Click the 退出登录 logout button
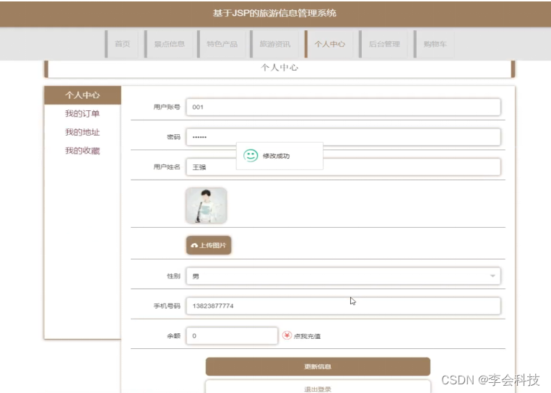 [x=318, y=387]
